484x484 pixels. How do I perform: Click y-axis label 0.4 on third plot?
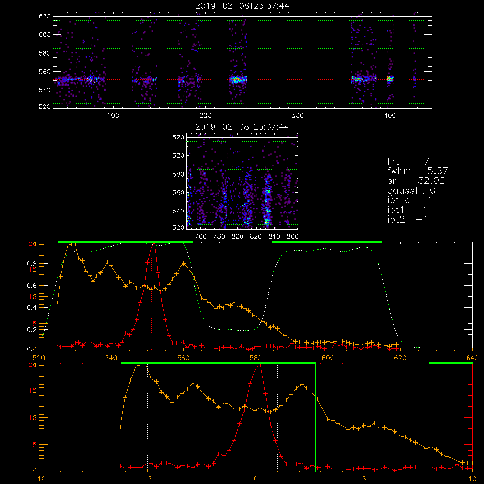tap(32, 308)
